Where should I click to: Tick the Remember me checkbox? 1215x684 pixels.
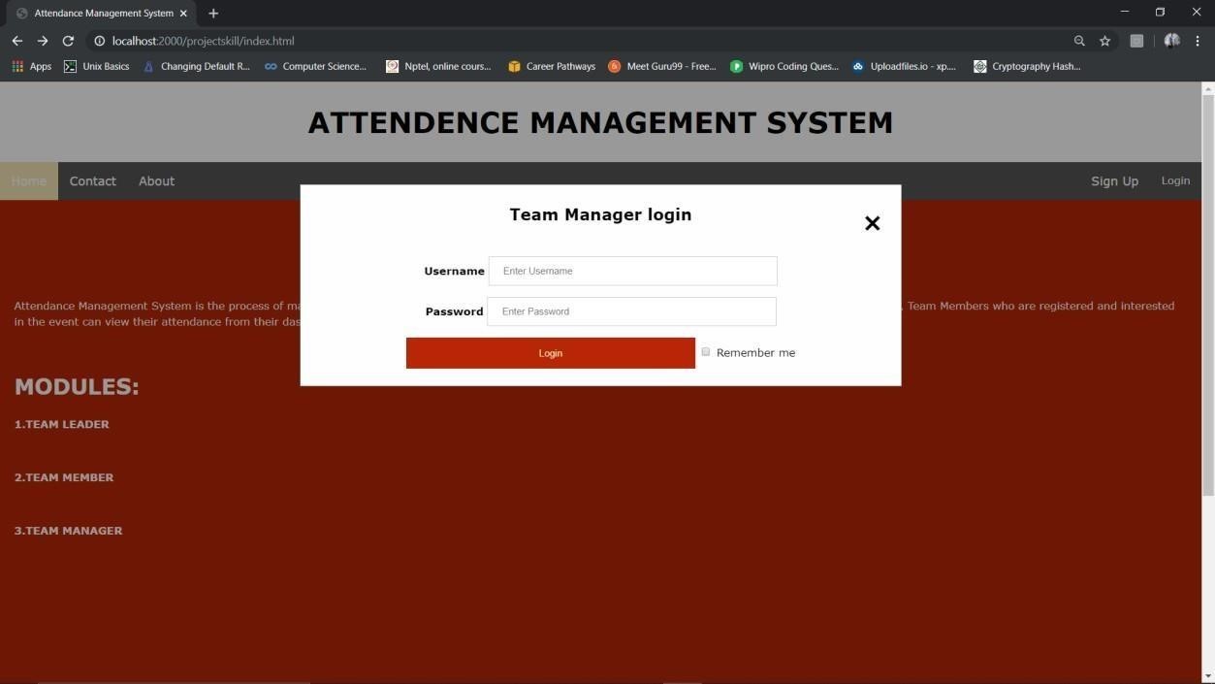[x=706, y=352]
